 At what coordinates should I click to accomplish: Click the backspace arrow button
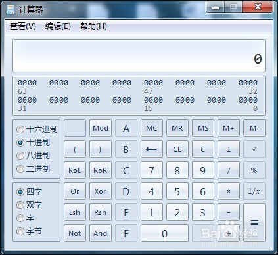click(152, 149)
